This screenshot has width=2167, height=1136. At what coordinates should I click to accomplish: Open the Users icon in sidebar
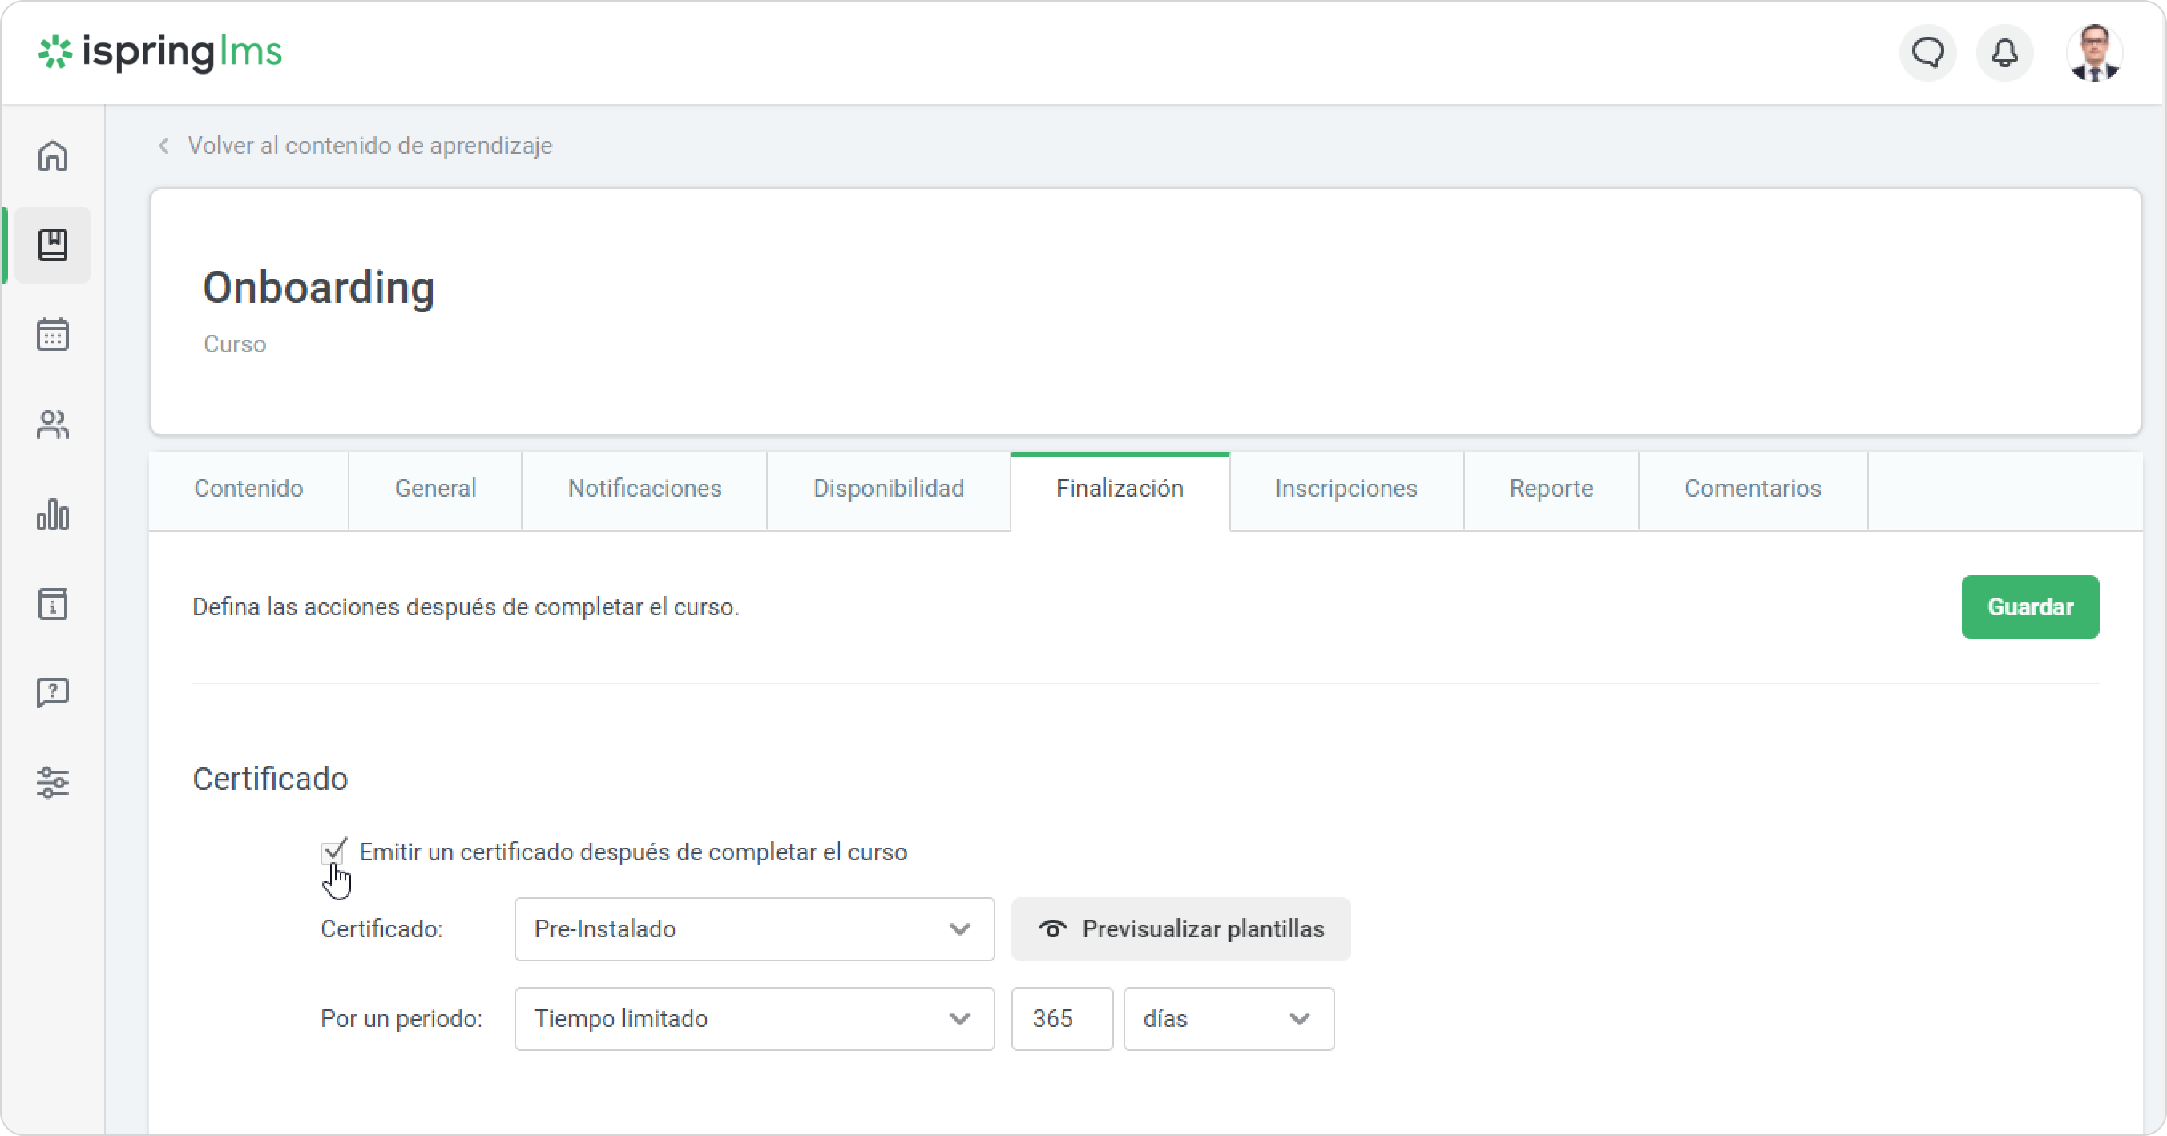pos(52,425)
